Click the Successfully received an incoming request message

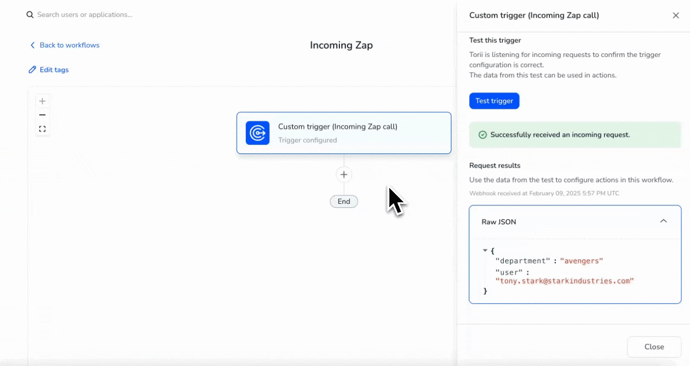coord(560,135)
